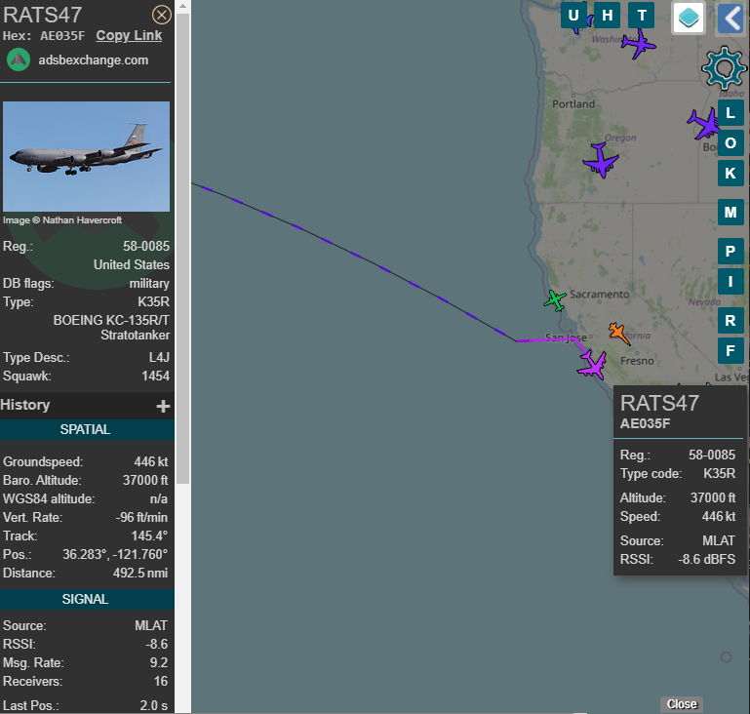Click the Groundspeed 446 kt value in sidebar
Screen dimensions: 750x714
150,462
